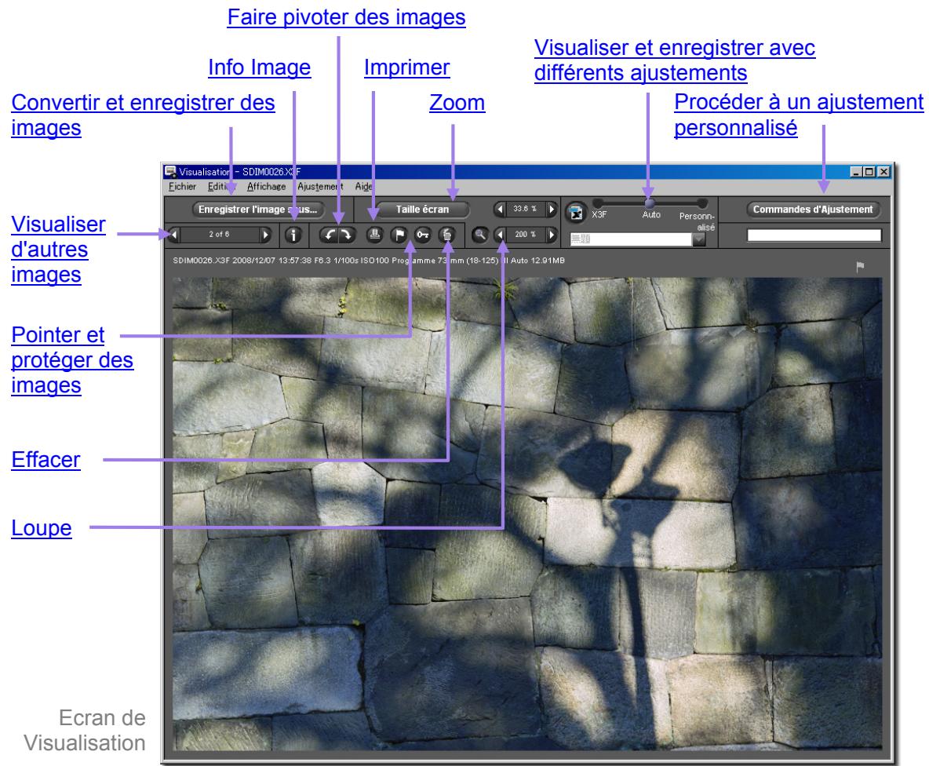Protect image with the key icon

tap(423, 235)
